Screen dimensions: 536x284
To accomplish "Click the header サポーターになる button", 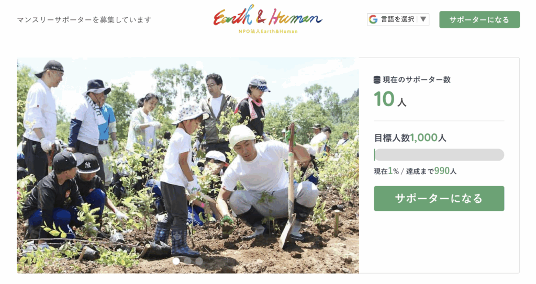I will (x=479, y=19).
